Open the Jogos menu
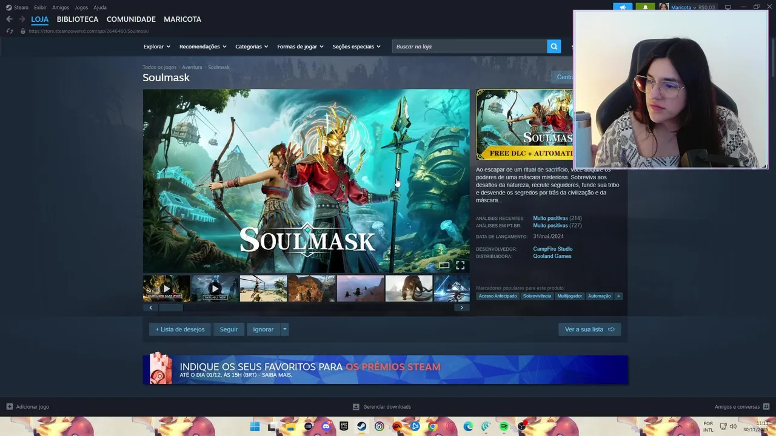The height and width of the screenshot is (436, 776). coord(81,7)
